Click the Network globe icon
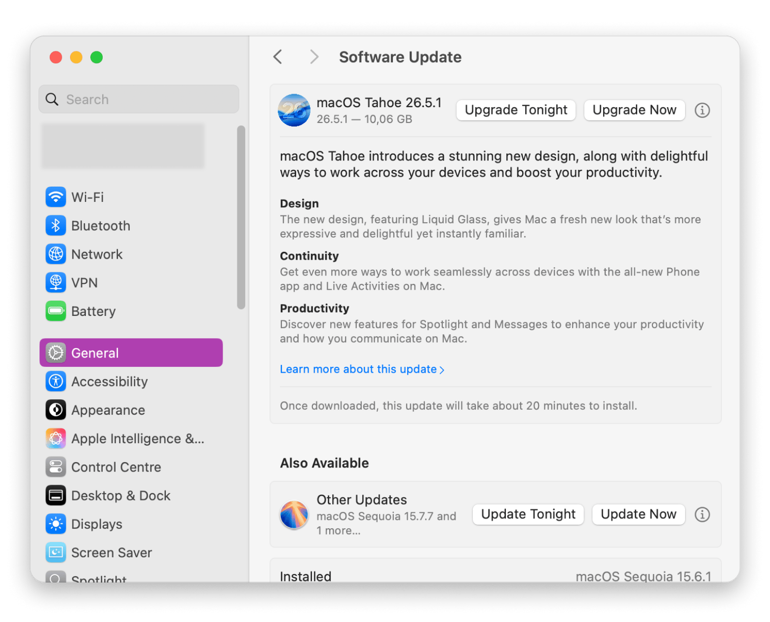This screenshot has width=770, height=622. 56,254
